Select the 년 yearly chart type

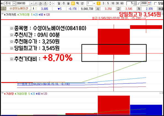[82, 4]
